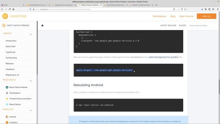
Task: Open the browser home page
Action: tap(13, 9)
